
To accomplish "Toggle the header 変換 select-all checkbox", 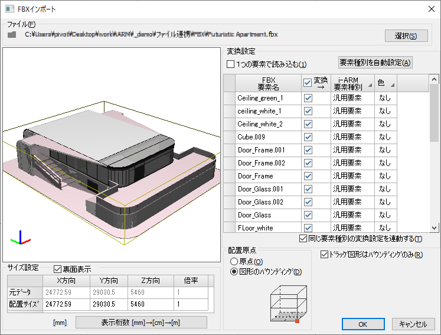I will [308, 83].
